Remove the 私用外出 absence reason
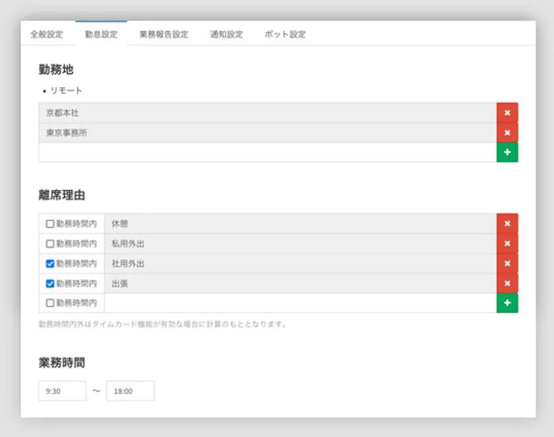This screenshot has height=437, width=554. point(507,243)
